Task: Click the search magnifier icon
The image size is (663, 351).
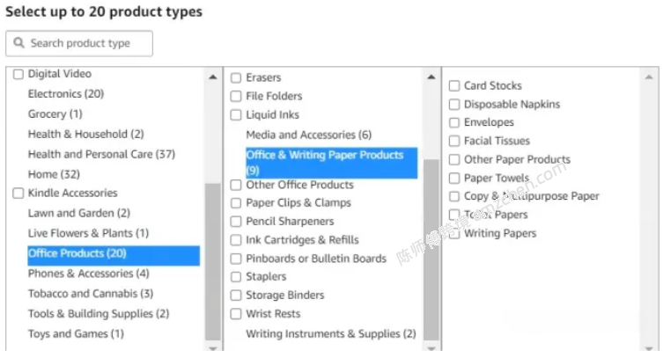Action: click(x=18, y=42)
